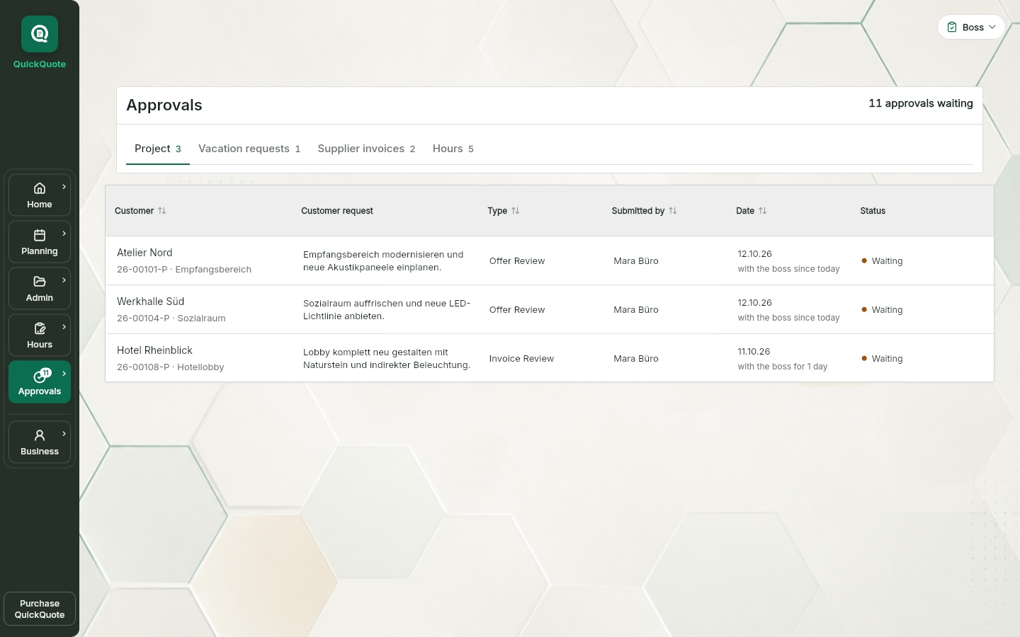The width and height of the screenshot is (1020, 637).
Task: Click Waiting status for Hotel Rheinblick
Action: coord(882,359)
